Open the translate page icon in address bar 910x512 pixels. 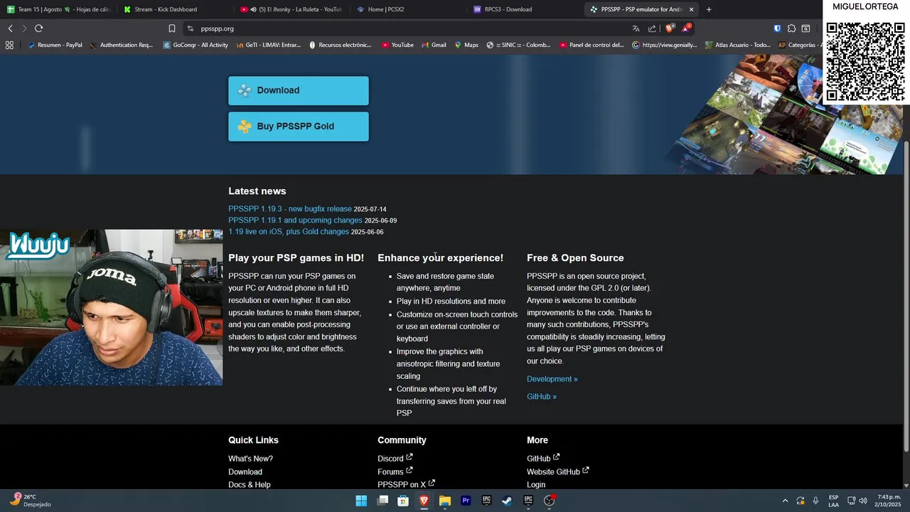(636, 28)
